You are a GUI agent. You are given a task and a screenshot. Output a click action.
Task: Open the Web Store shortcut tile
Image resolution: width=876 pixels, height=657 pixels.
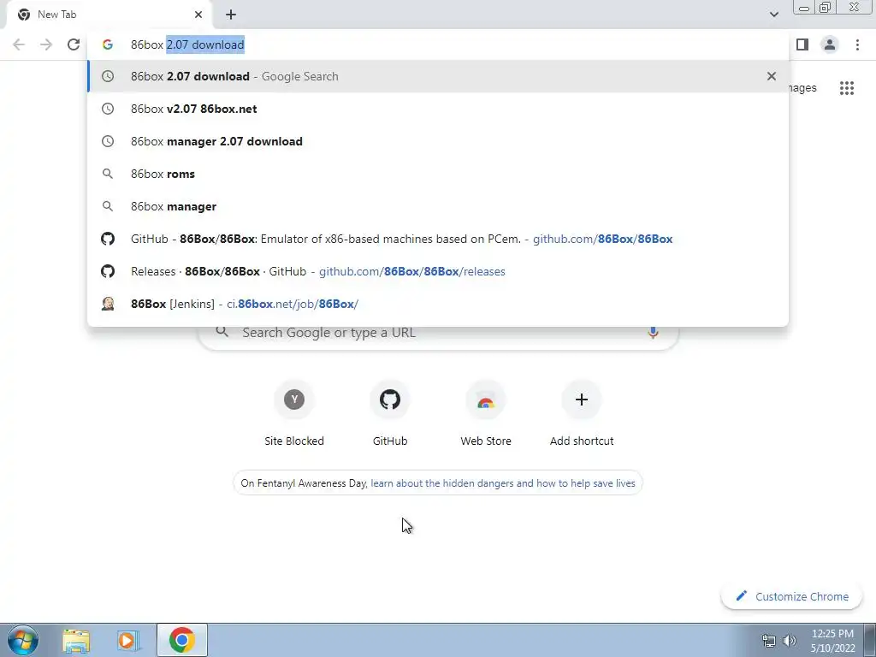pyautogui.click(x=486, y=414)
